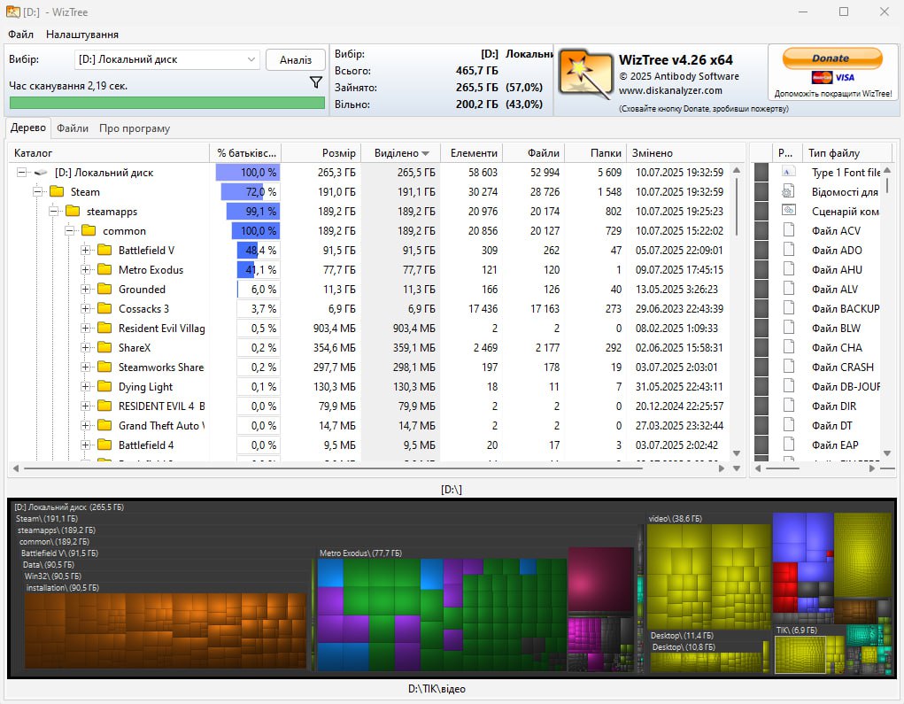Click the ShareX folder icon
This screenshot has width=904, height=704.
pyautogui.click(x=104, y=347)
